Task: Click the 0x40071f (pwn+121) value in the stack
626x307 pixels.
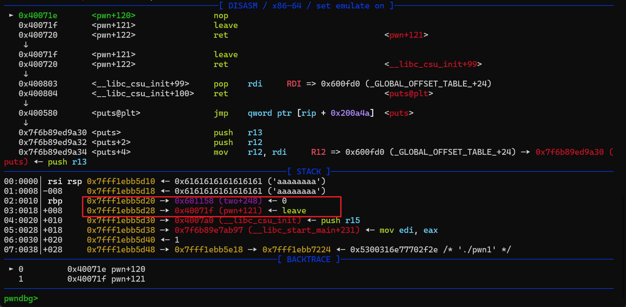Action: pyautogui.click(x=218, y=211)
